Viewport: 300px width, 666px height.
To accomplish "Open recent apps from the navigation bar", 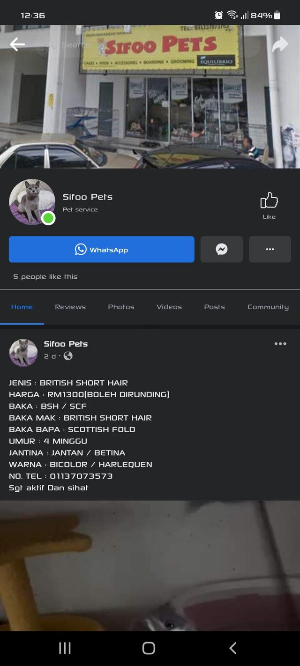I will coord(64,648).
